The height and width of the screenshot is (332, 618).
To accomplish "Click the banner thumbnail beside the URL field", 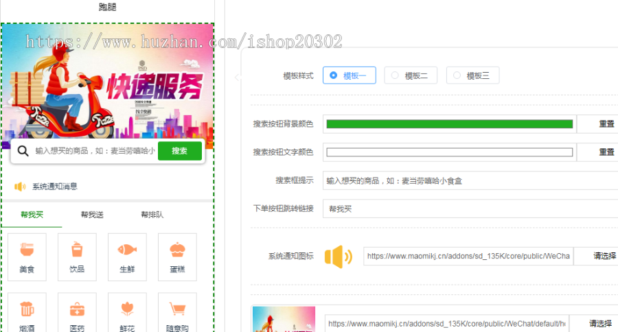I will coord(284,319).
